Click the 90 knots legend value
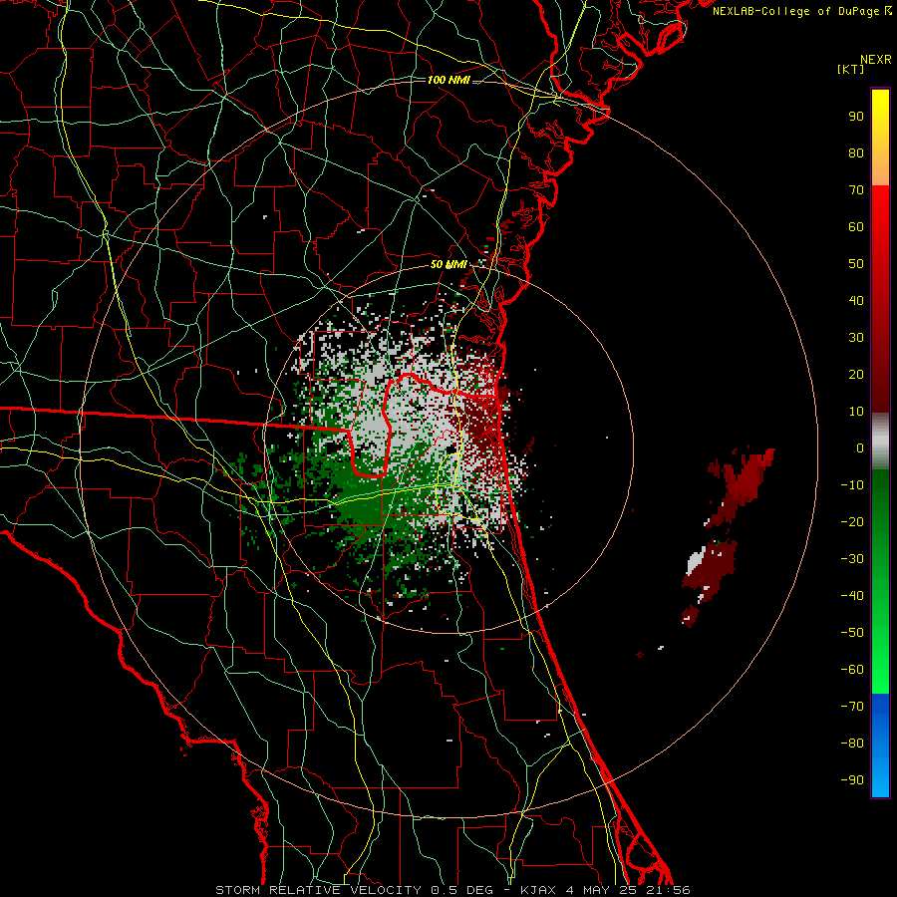This screenshot has width=897, height=897. point(856,117)
